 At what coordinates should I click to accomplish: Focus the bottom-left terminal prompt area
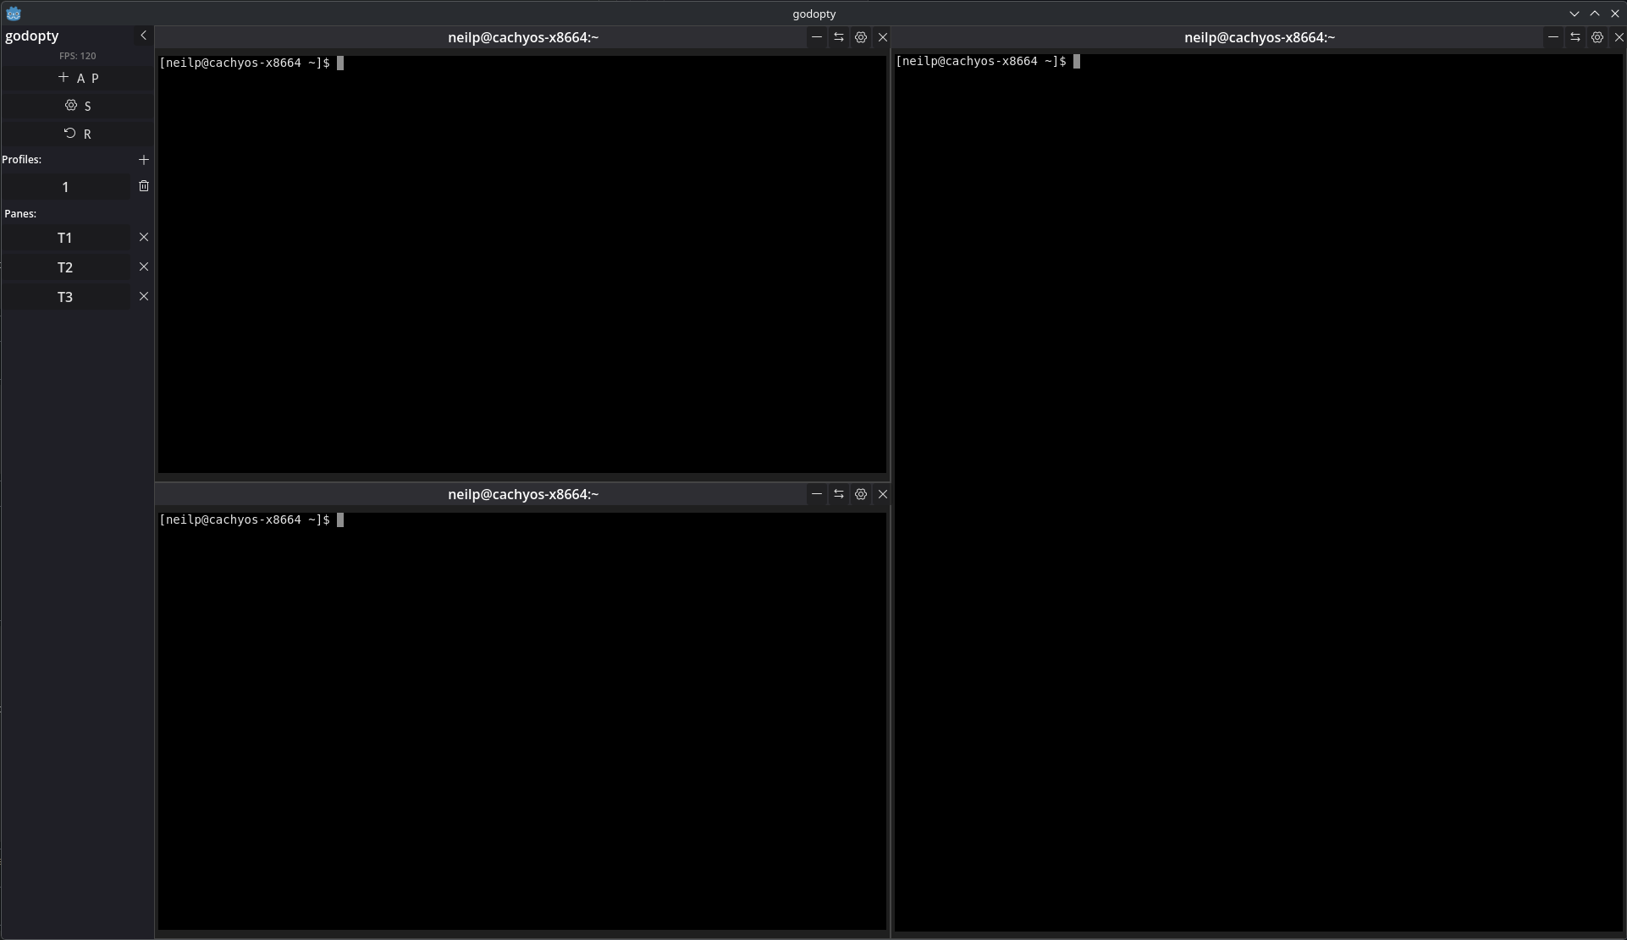click(522, 720)
